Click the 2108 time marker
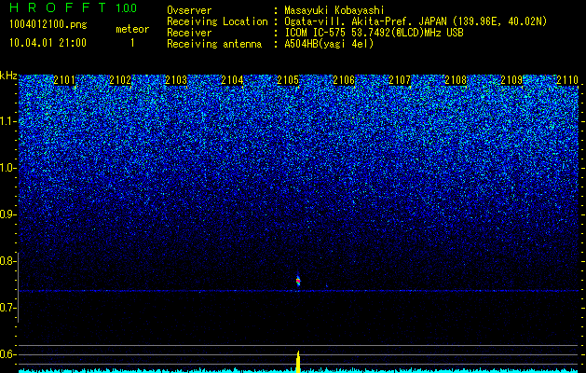This screenshot has width=586, height=373. [x=456, y=80]
